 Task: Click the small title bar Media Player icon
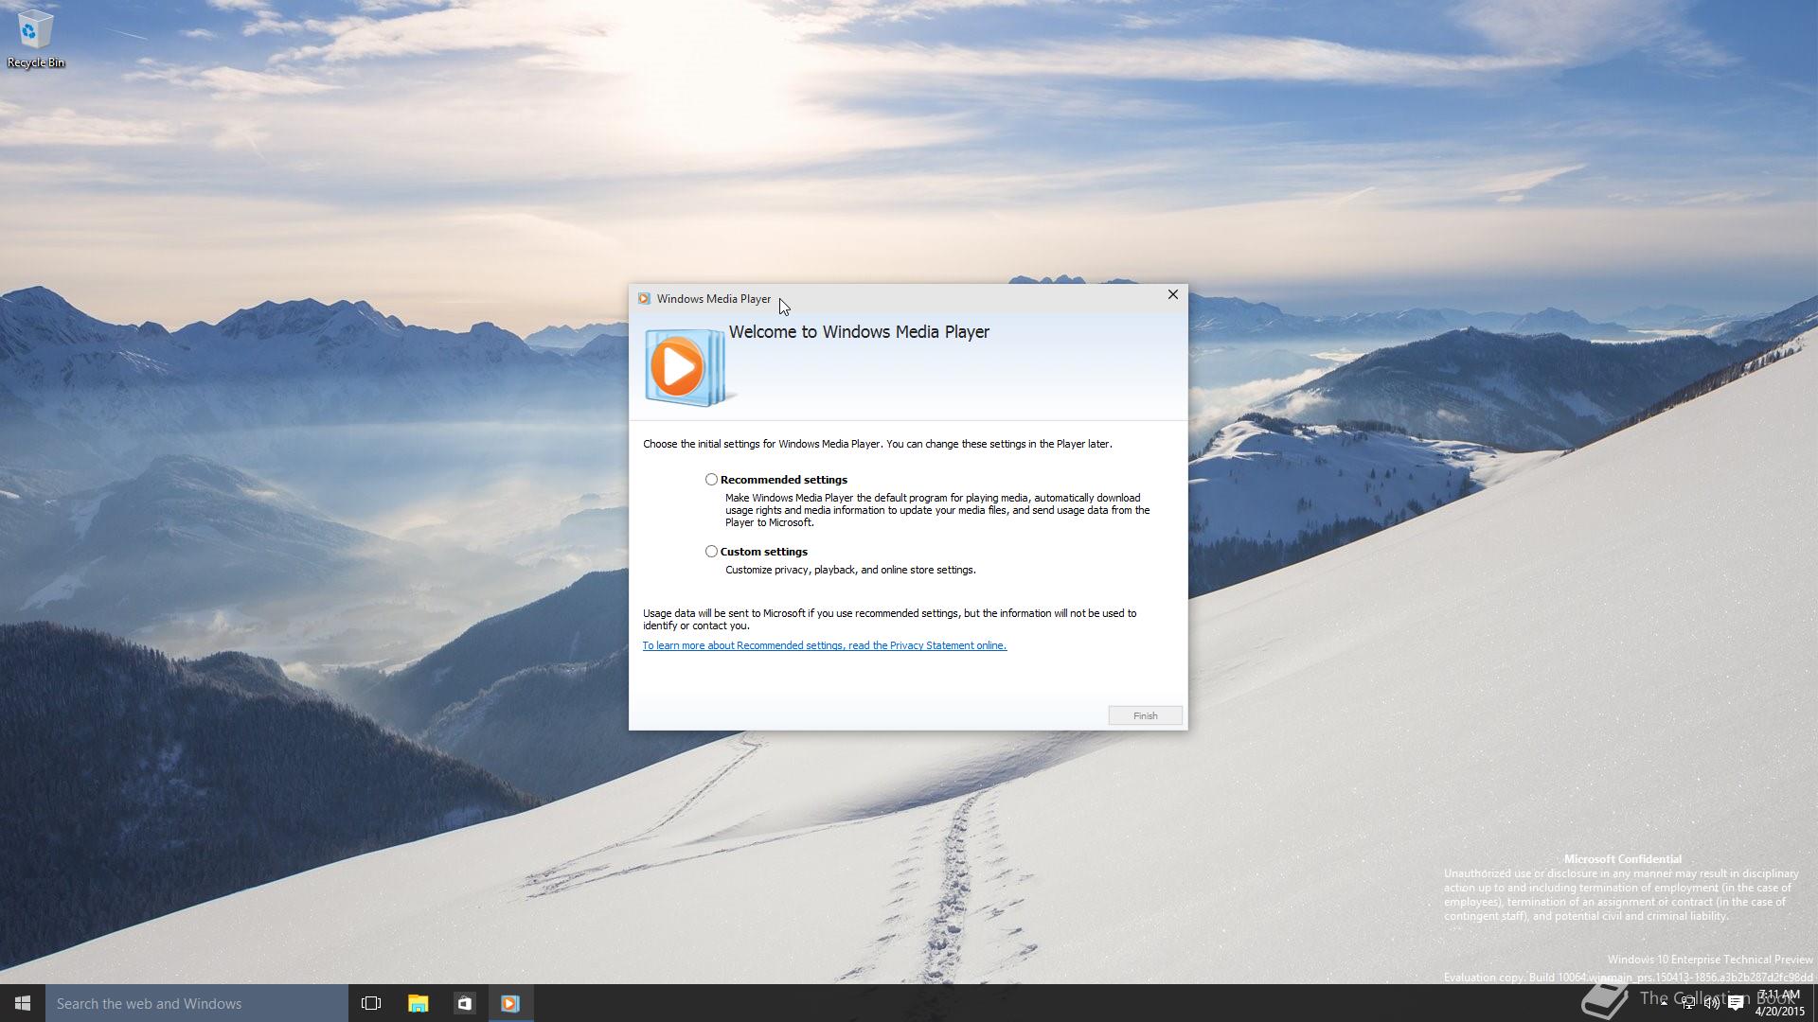tap(644, 299)
